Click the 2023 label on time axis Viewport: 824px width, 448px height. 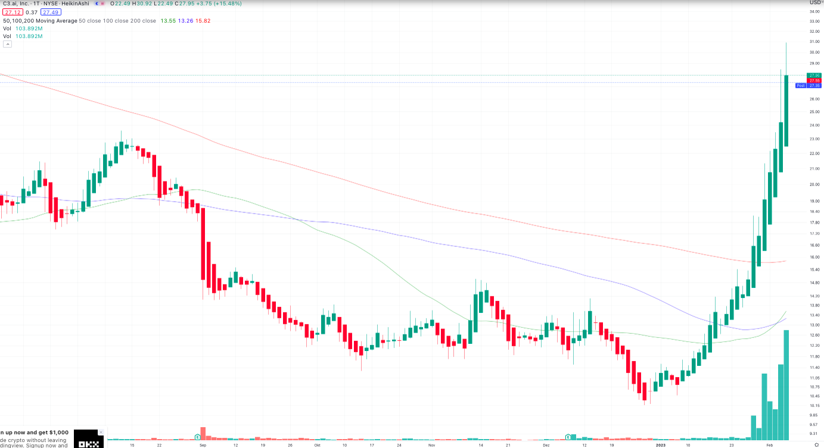[660, 444]
